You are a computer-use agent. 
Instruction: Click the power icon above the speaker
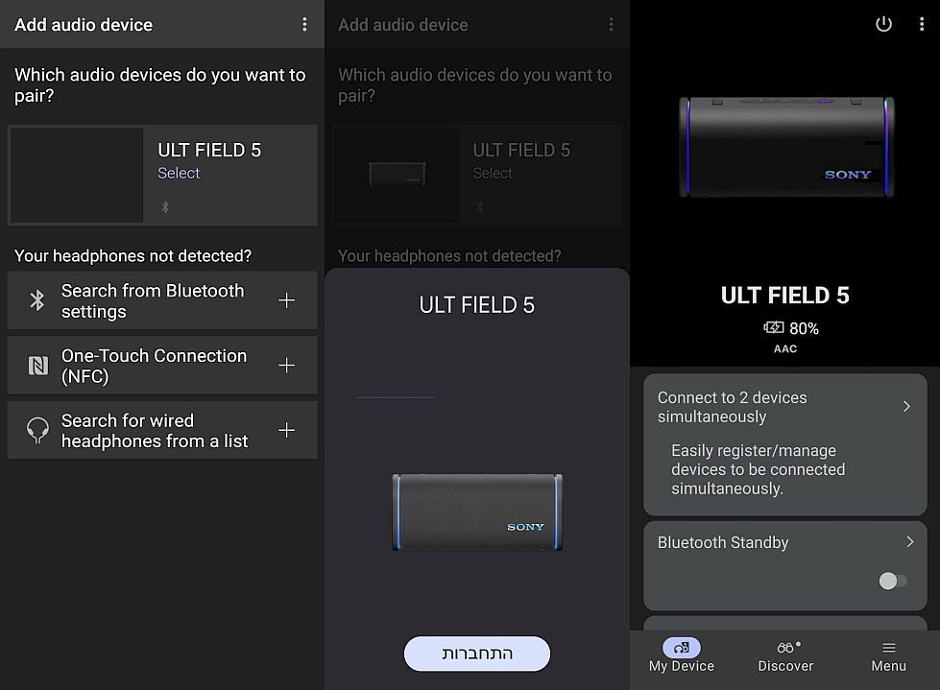click(883, 25)
